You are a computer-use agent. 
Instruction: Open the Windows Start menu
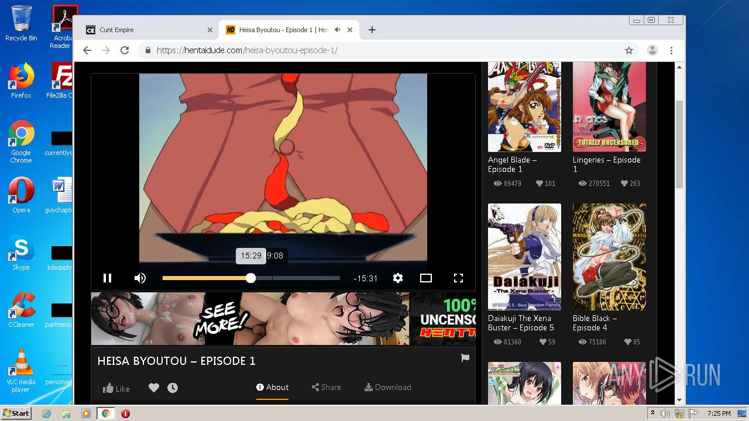click(16, 413)
